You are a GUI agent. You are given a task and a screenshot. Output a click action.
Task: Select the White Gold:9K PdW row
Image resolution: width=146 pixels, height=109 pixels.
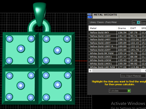pyautogui.click(x=117, y=53)
